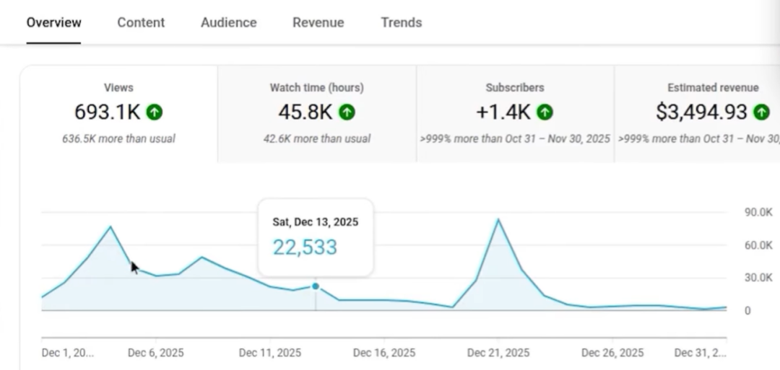This screenshot has height=370, width=780.
Task: Go to the Audience tab
Action: point(228,22)
